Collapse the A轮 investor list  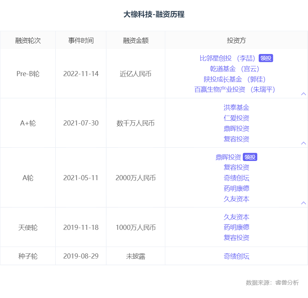pos(304,203)
